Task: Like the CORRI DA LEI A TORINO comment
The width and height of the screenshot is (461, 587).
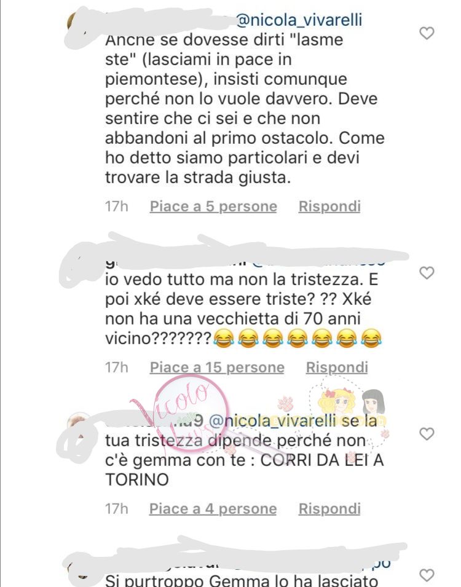Action: click(x=427, y=433)
